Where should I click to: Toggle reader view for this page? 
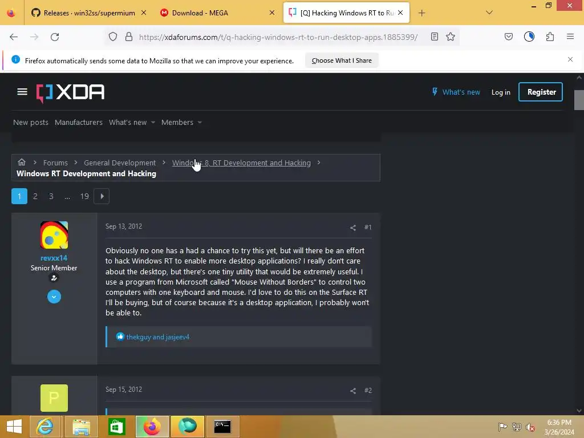click(x=434, y=37)
